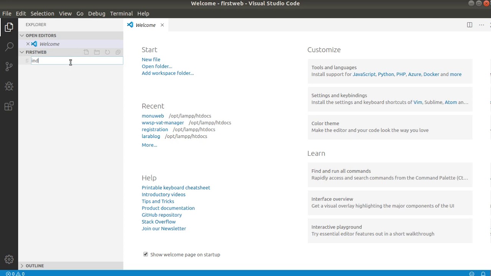Click the Open folder... link

click(157, 66)
